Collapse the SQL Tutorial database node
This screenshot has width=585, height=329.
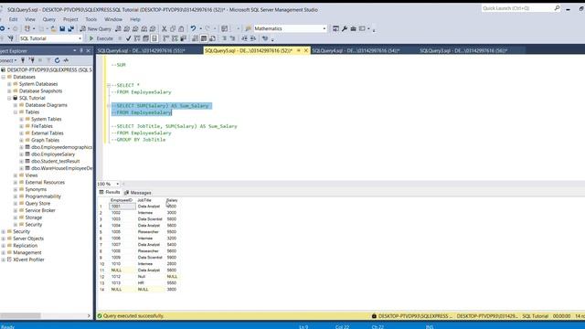click(x=9, y=98)
